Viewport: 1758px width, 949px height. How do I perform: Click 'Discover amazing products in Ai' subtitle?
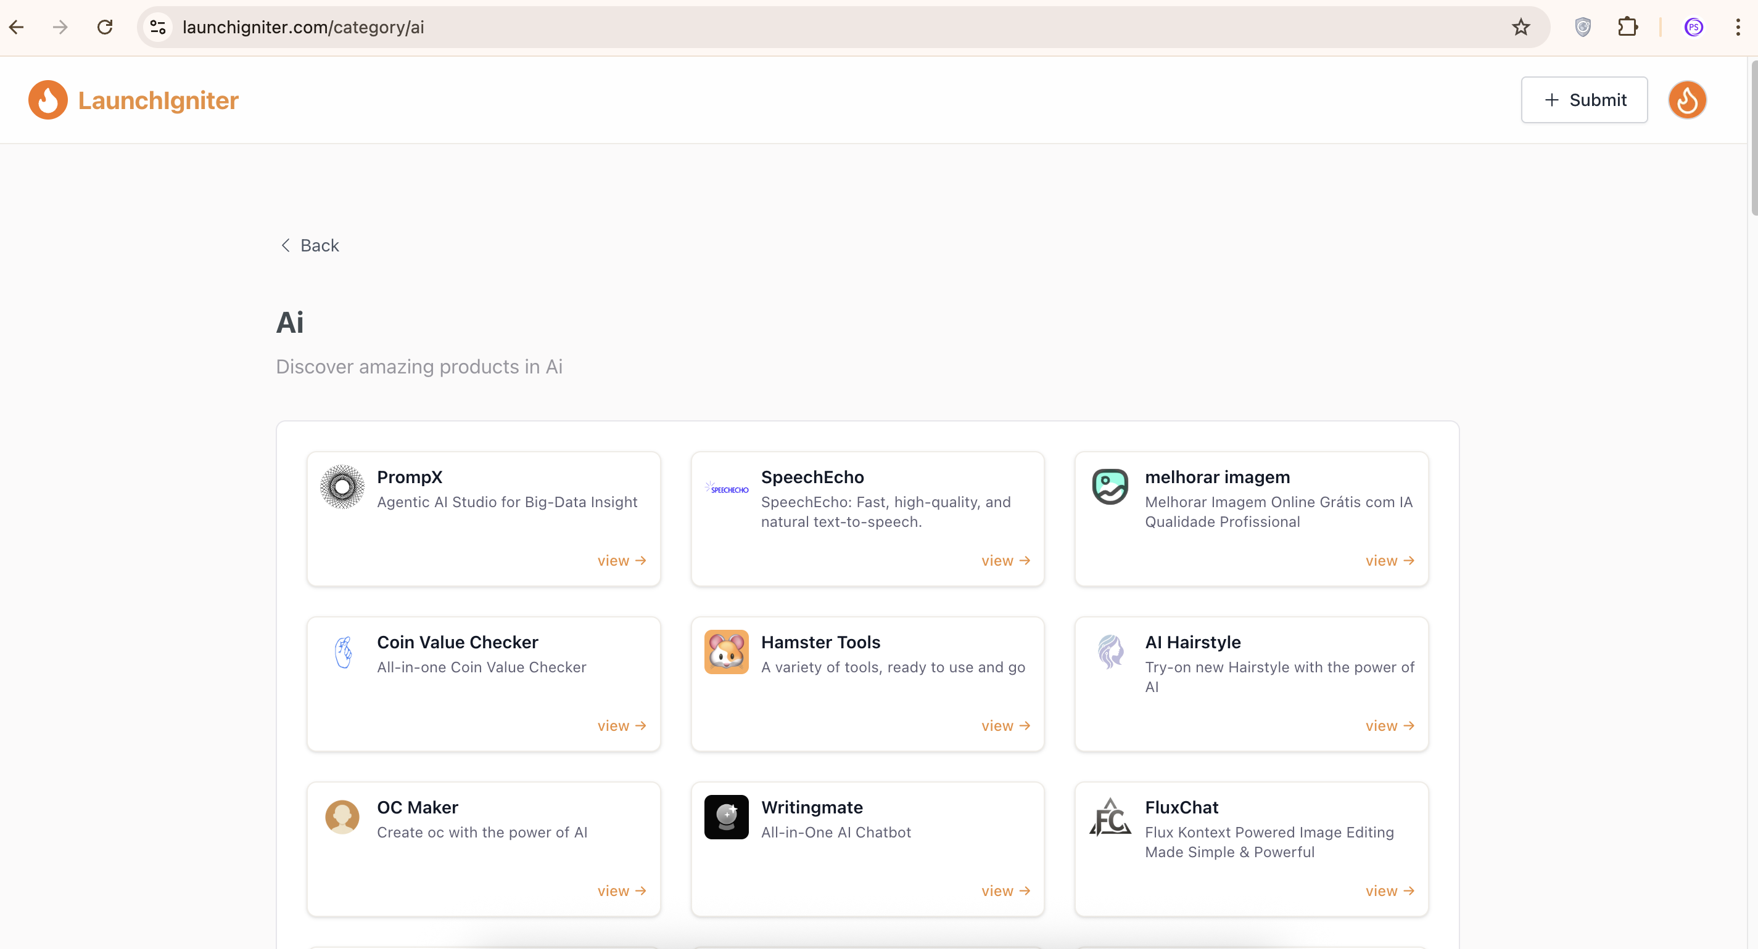point(419,367)
